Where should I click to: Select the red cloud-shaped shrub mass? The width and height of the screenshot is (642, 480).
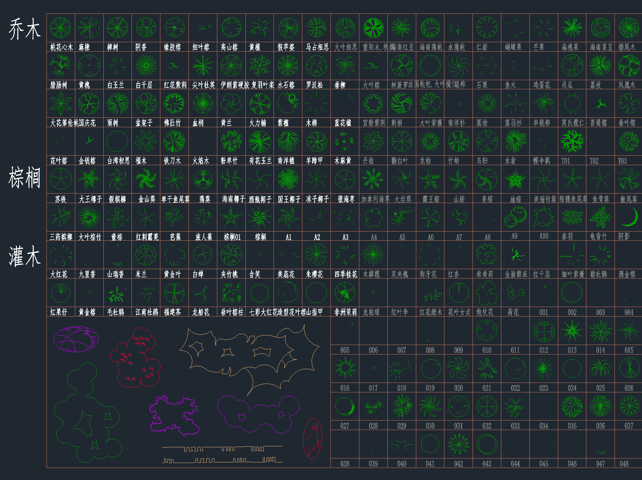(x=135, y=357)
